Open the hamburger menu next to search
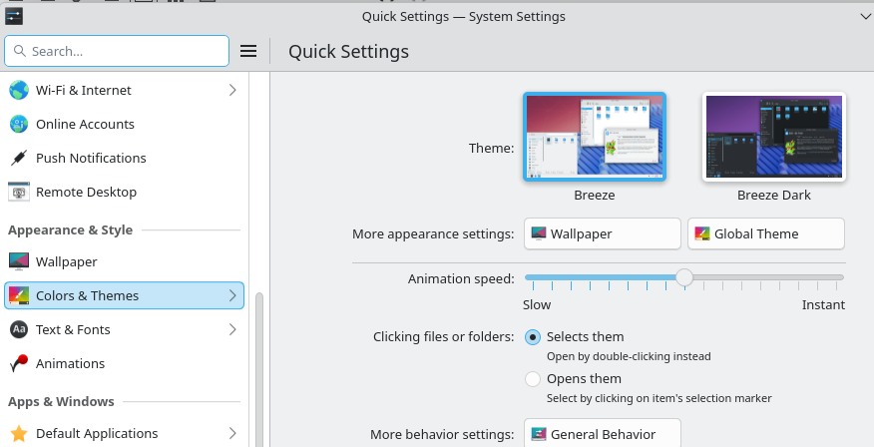Viewport: 874px width, 447px height. pyautogui.click(x=248, y=51)
